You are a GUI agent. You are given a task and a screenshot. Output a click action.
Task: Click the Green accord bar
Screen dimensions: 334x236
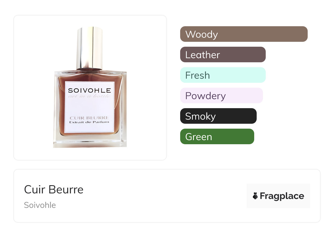tap(217, 137)
